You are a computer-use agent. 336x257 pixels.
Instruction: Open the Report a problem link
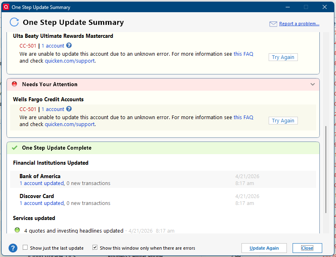click(299, 24)
